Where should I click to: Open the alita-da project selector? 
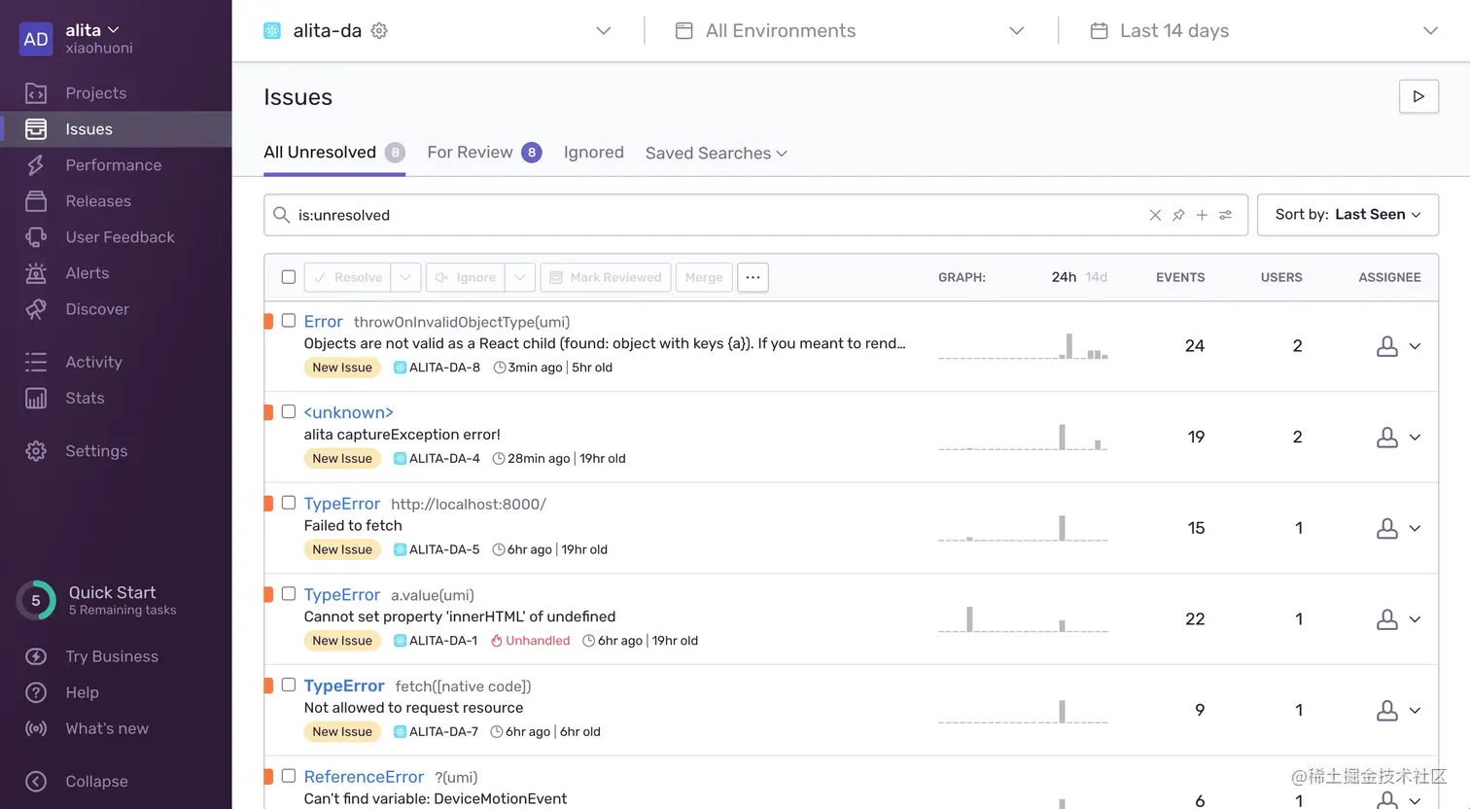pos(437,31)
